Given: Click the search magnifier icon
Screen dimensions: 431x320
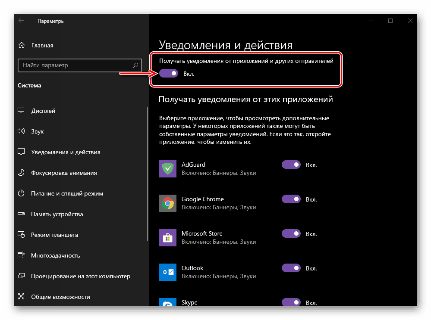Looking at the screenshot, I should point(135,65).
